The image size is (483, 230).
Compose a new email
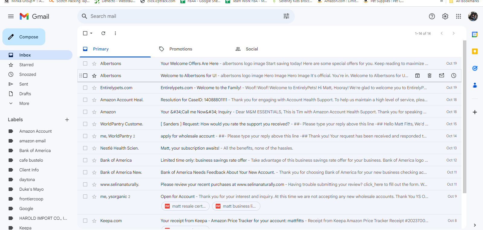click(x=24, y=37)
